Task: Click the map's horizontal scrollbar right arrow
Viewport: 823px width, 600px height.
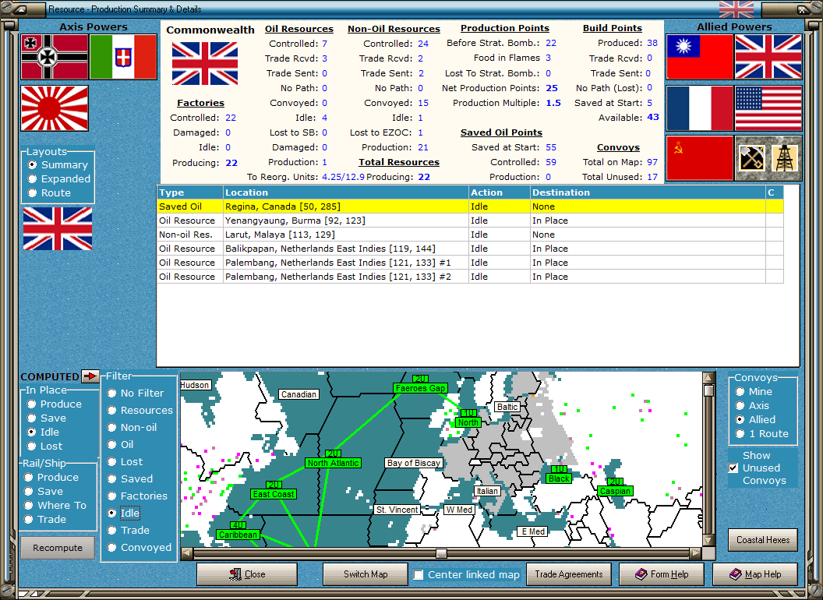Action: [695, 552]
